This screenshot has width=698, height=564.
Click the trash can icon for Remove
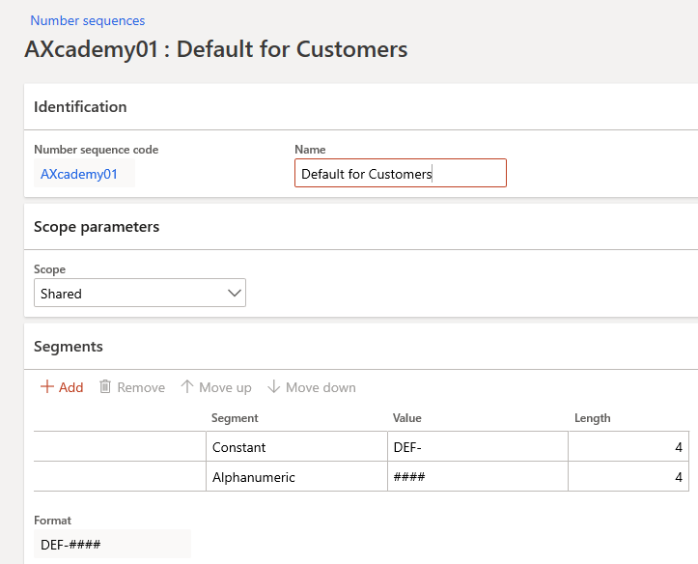pyautogui.click(x=105, y=386)
